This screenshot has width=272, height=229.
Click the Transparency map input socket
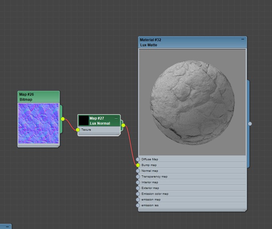pyautogui.click(x=138, y=176)
